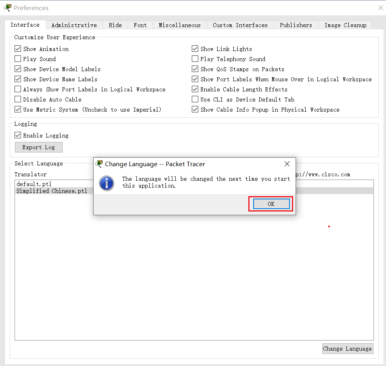Uncheck Enable Logging

[18, 135]
